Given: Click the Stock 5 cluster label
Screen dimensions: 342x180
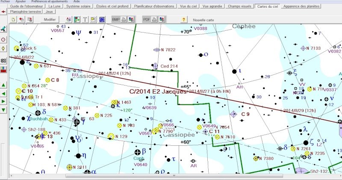Looking at the screenshot, I should (x=29, y=48).
